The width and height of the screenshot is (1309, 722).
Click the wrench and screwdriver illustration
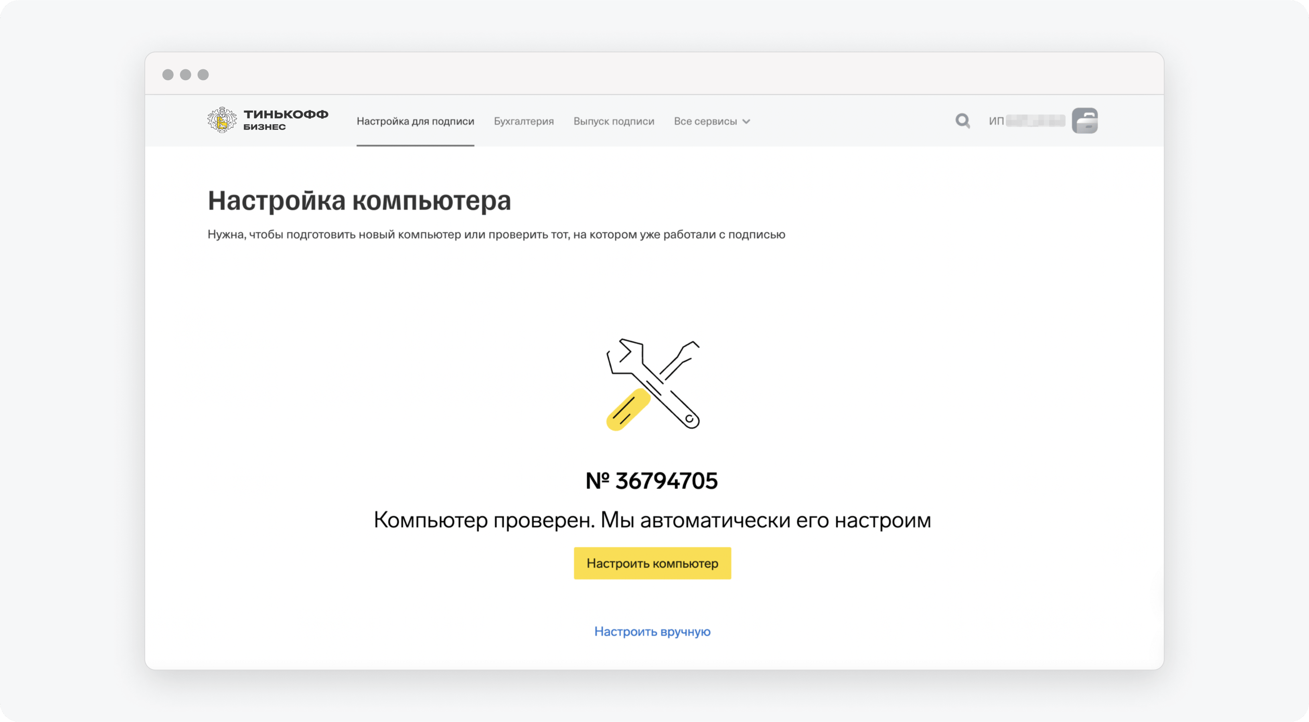tap(652, 384)
